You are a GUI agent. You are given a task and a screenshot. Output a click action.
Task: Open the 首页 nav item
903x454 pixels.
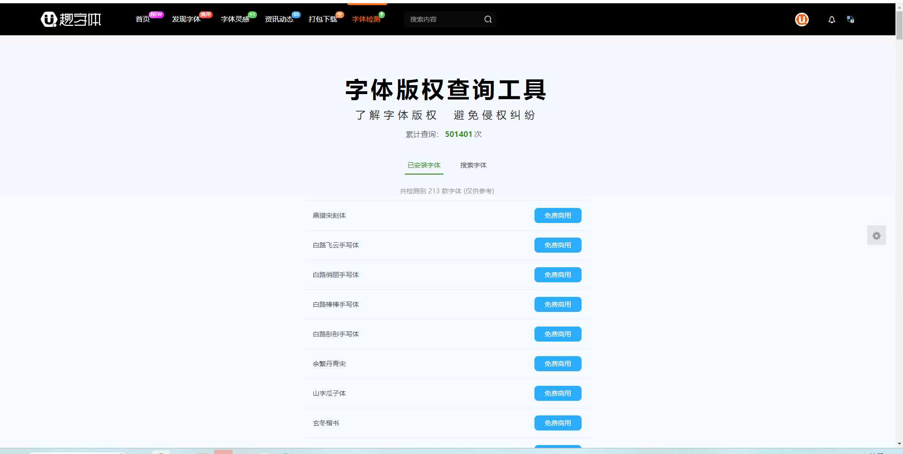(142, 19)
